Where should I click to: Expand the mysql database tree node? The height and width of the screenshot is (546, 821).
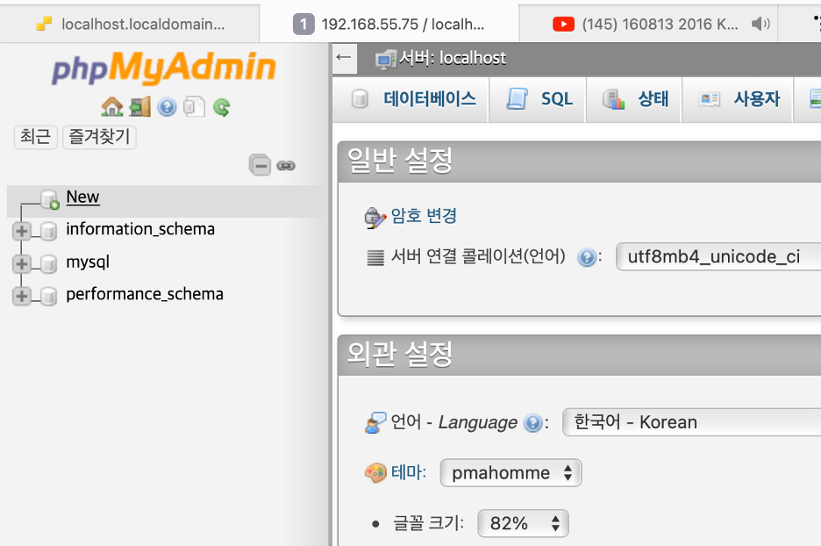tap(21, 263)
